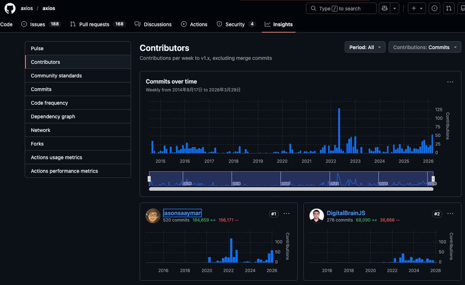Click the #1 rank badge
This screenshot has width=465, height=285.
274,214
